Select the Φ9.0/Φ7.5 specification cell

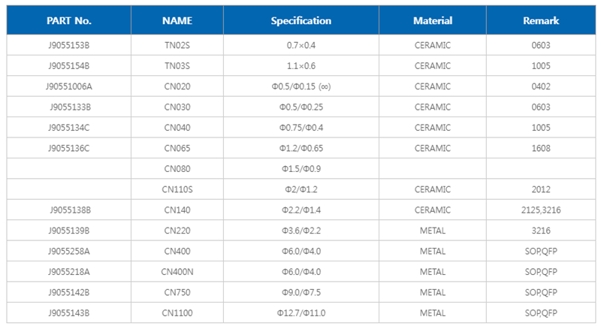300,292
